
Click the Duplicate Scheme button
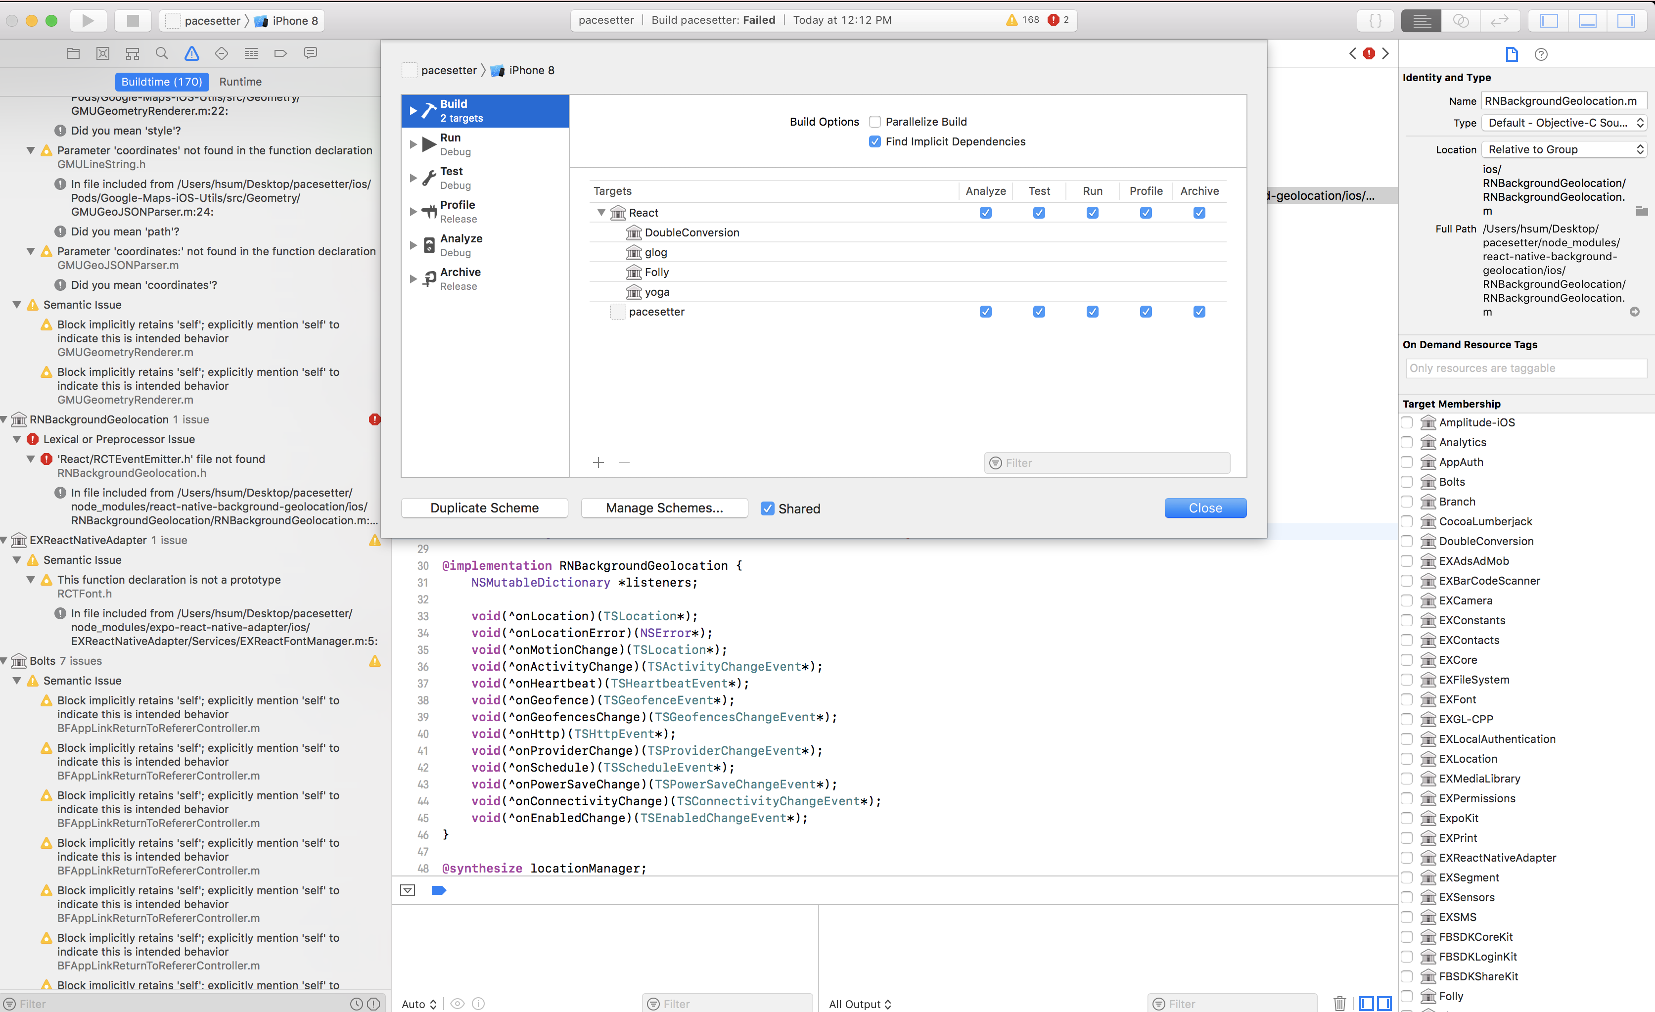click(x=484, y=507)
